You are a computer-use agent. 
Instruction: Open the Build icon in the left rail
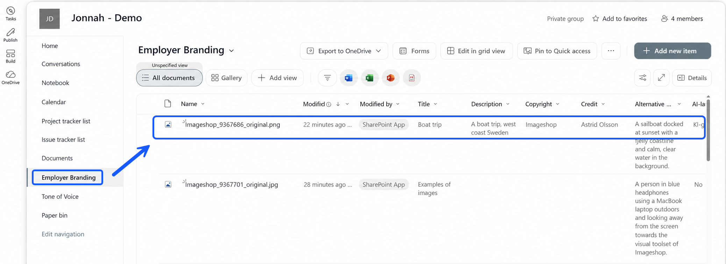pyautogui.click(x=10, y=53)
